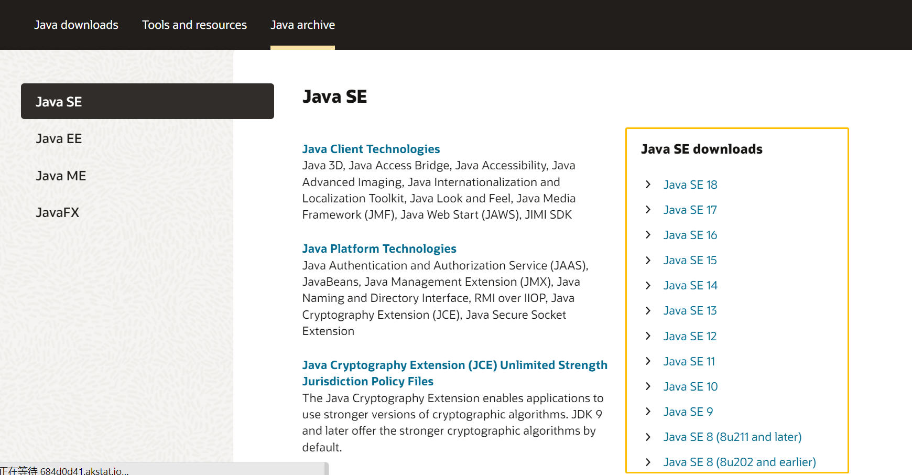Open the JCE Unlimited Strength Jurisdiction Policy Files link
Image resolution: width=912 pixels, height=475 pixels.
pos(454,365)
